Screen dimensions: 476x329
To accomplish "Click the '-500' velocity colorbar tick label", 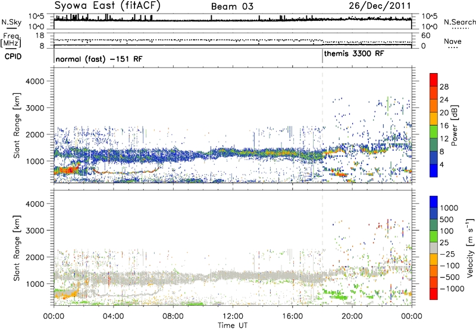I will [x=449, y=277].
